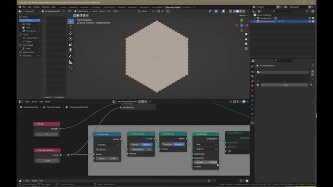
Task: Collapse the Fill Curve node
Action: 163,134
